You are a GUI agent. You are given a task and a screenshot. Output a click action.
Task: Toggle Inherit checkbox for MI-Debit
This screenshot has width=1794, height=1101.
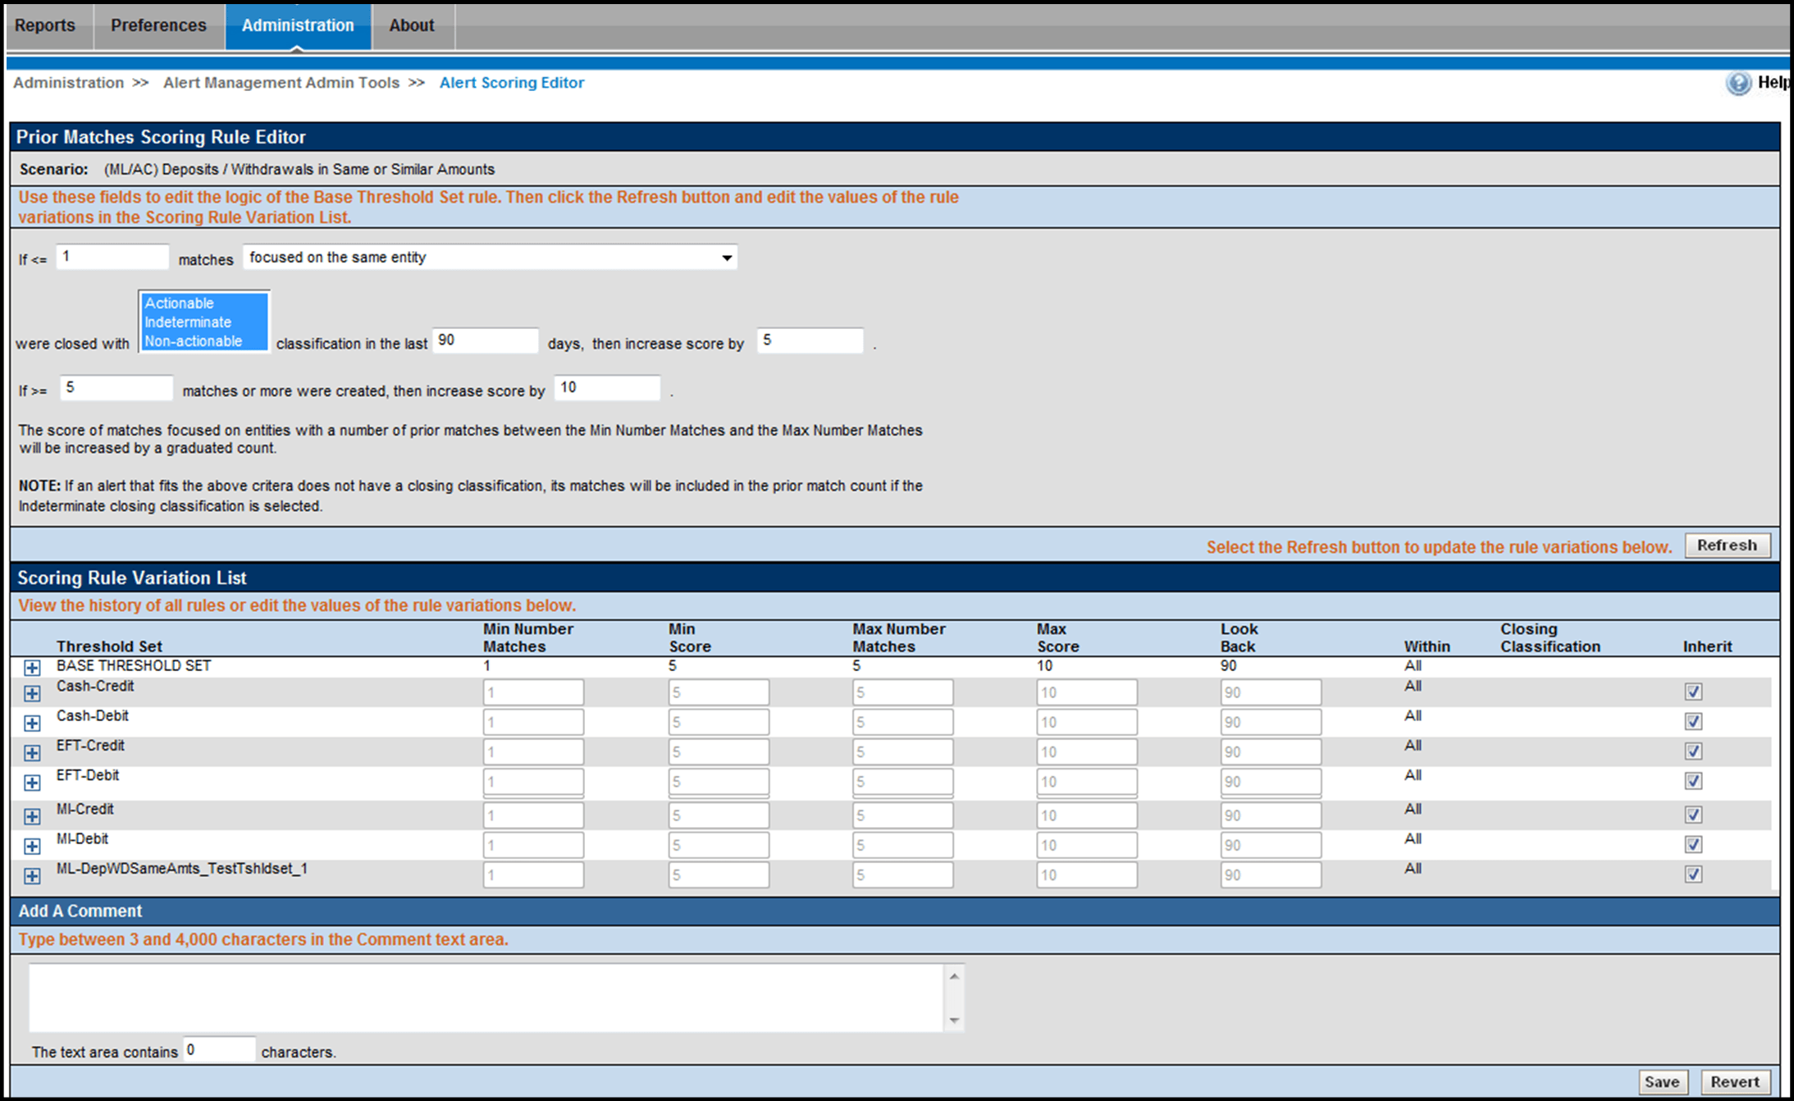(x=1693, y=844)
